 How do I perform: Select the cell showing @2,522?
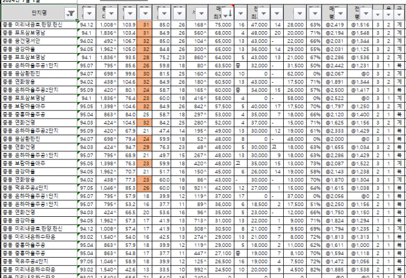click(x=335, y=98)
